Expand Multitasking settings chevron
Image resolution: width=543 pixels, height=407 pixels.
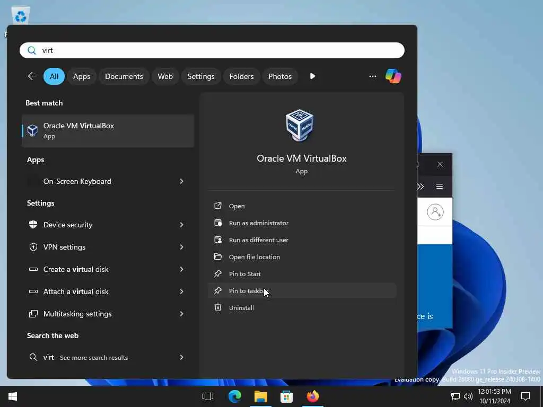pos(181,314)
